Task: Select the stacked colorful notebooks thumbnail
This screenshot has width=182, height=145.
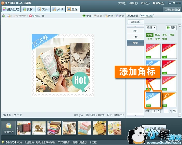Action: tap(54, 128)
